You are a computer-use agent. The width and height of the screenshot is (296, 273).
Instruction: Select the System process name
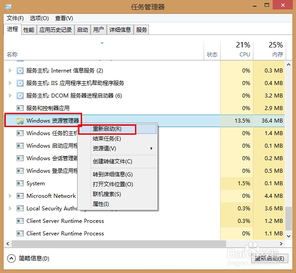coord(36,183)
